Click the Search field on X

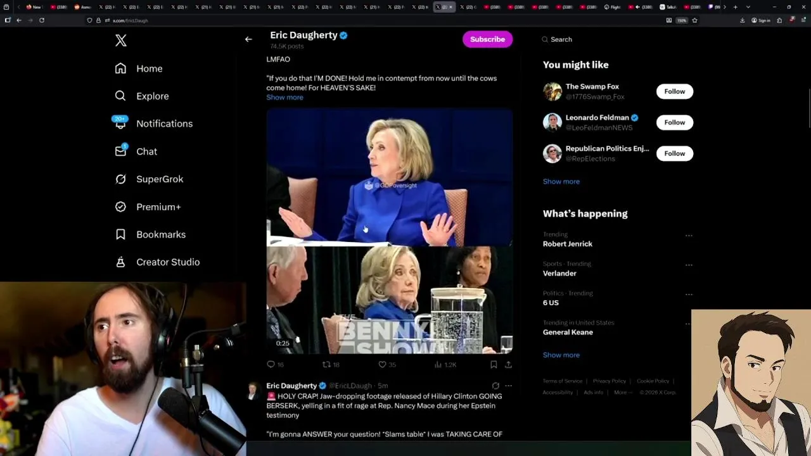[618, 39]
